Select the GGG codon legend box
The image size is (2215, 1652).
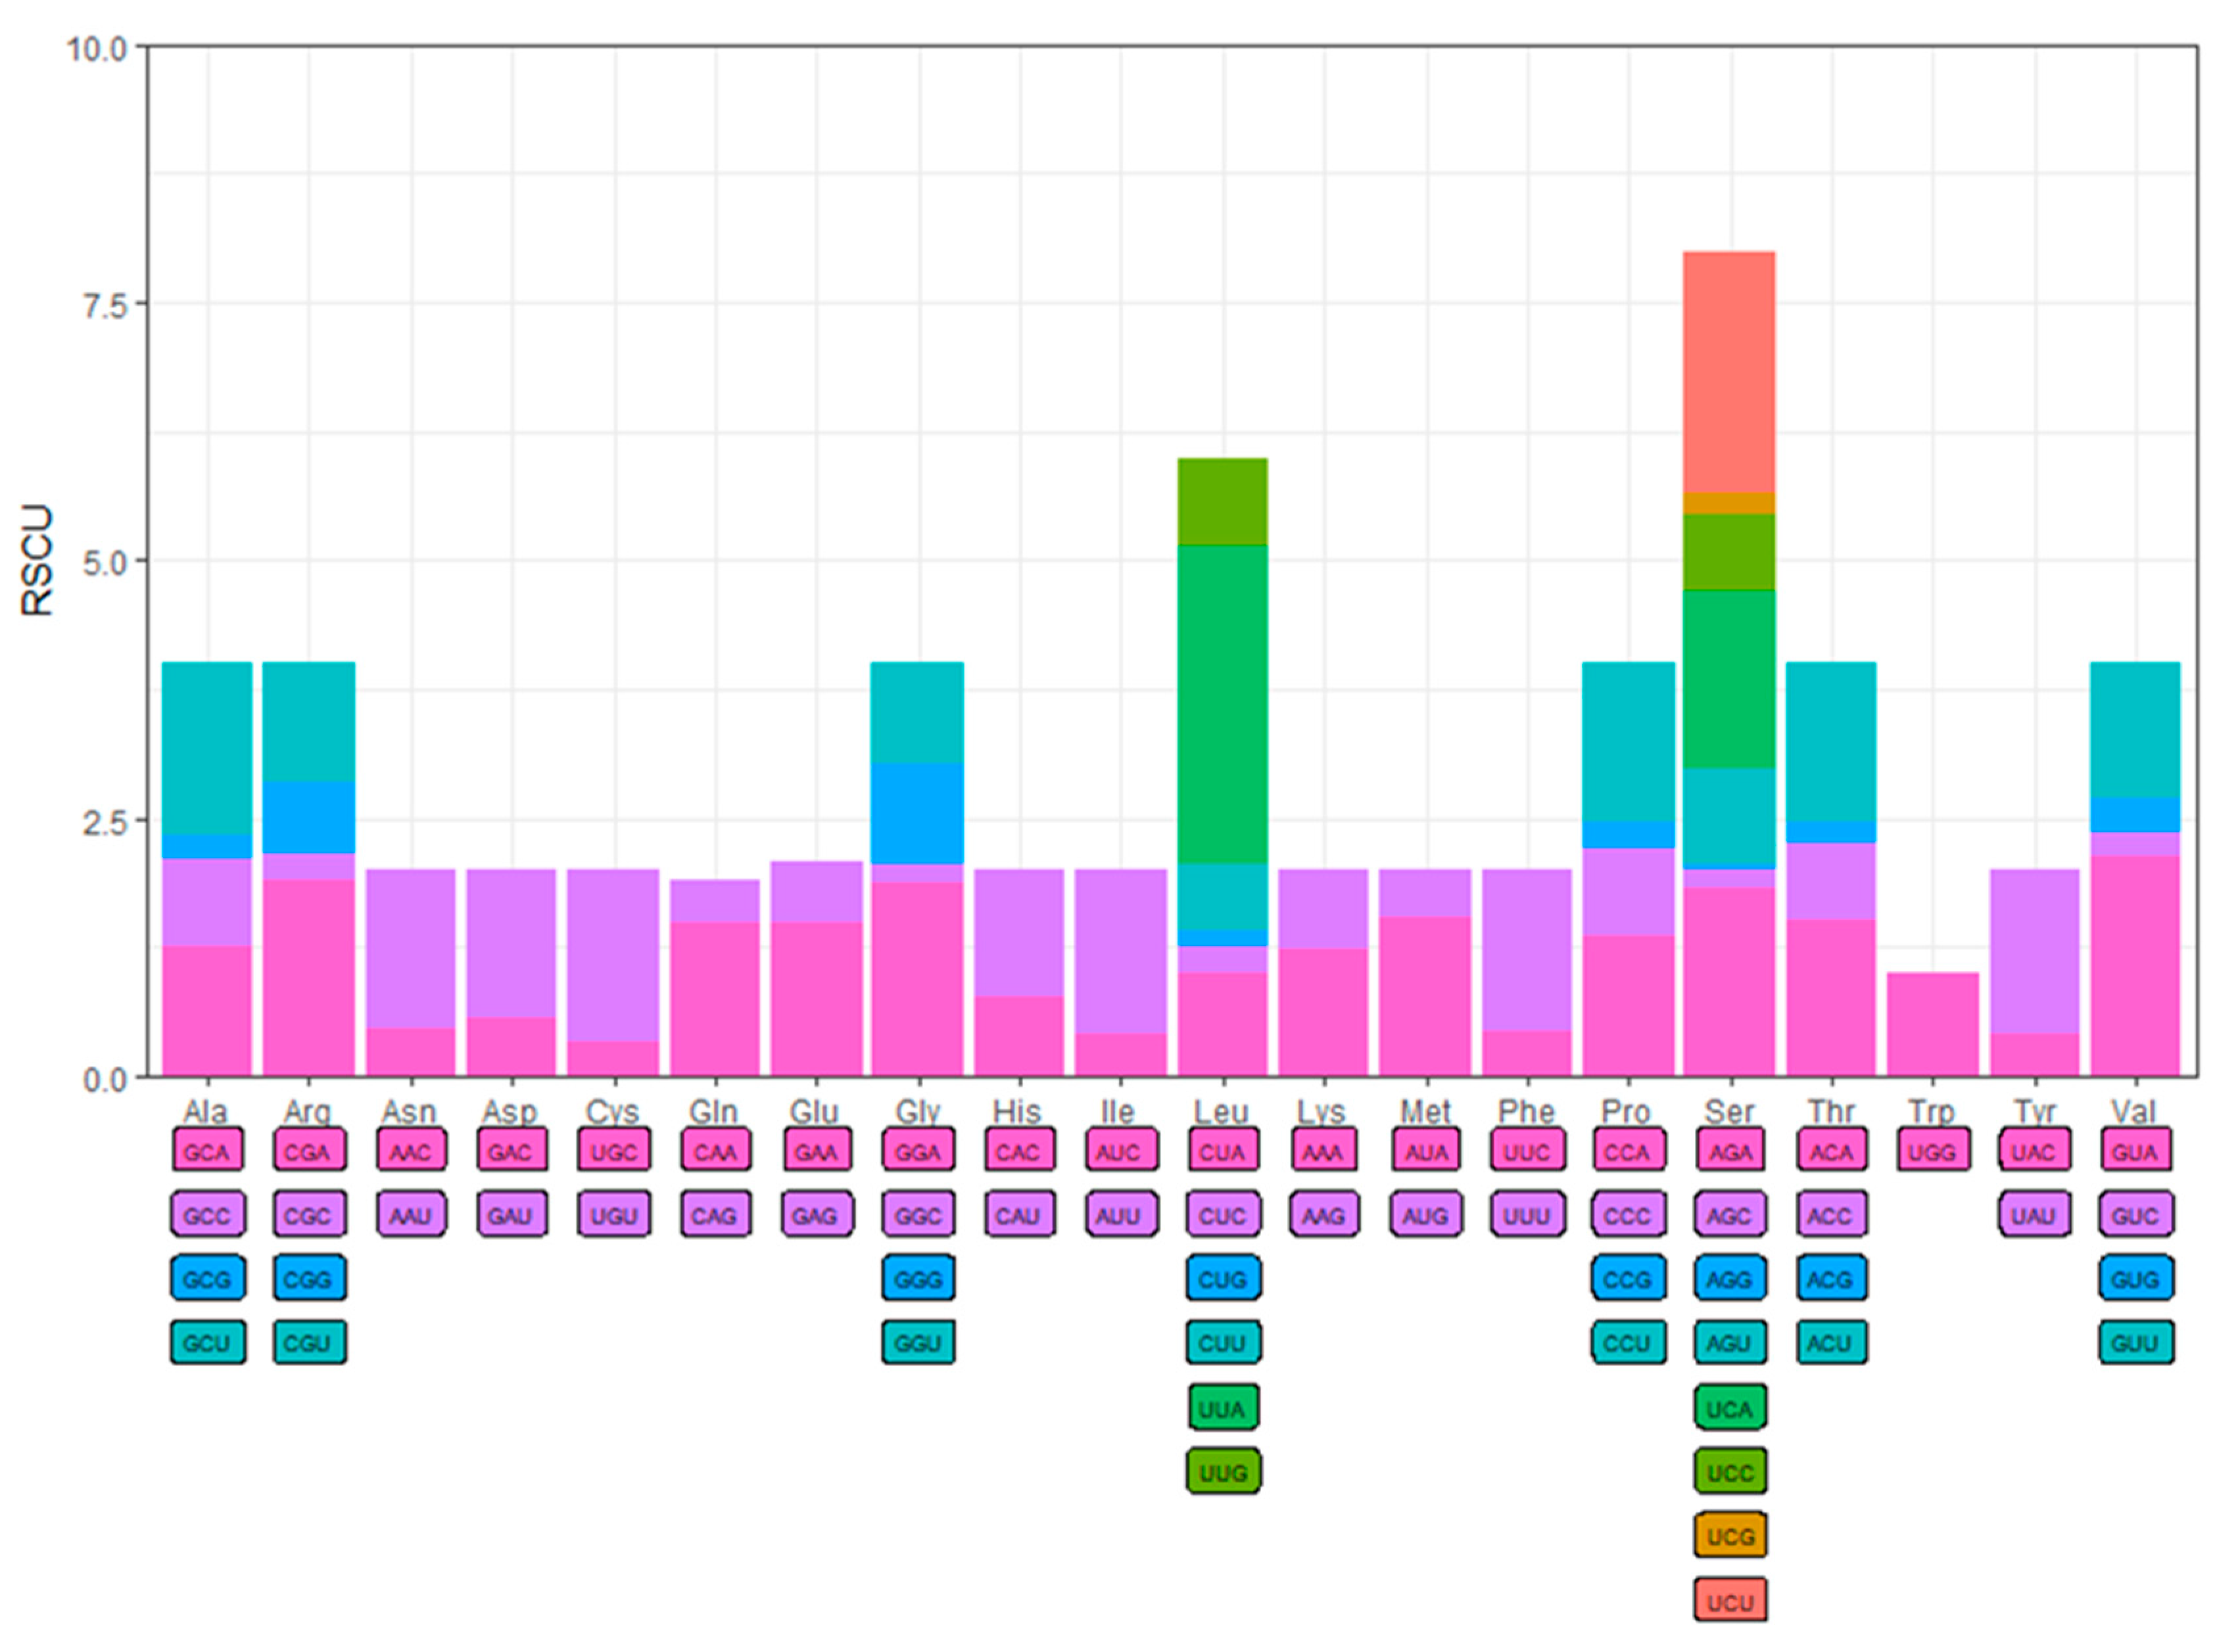917,1279
